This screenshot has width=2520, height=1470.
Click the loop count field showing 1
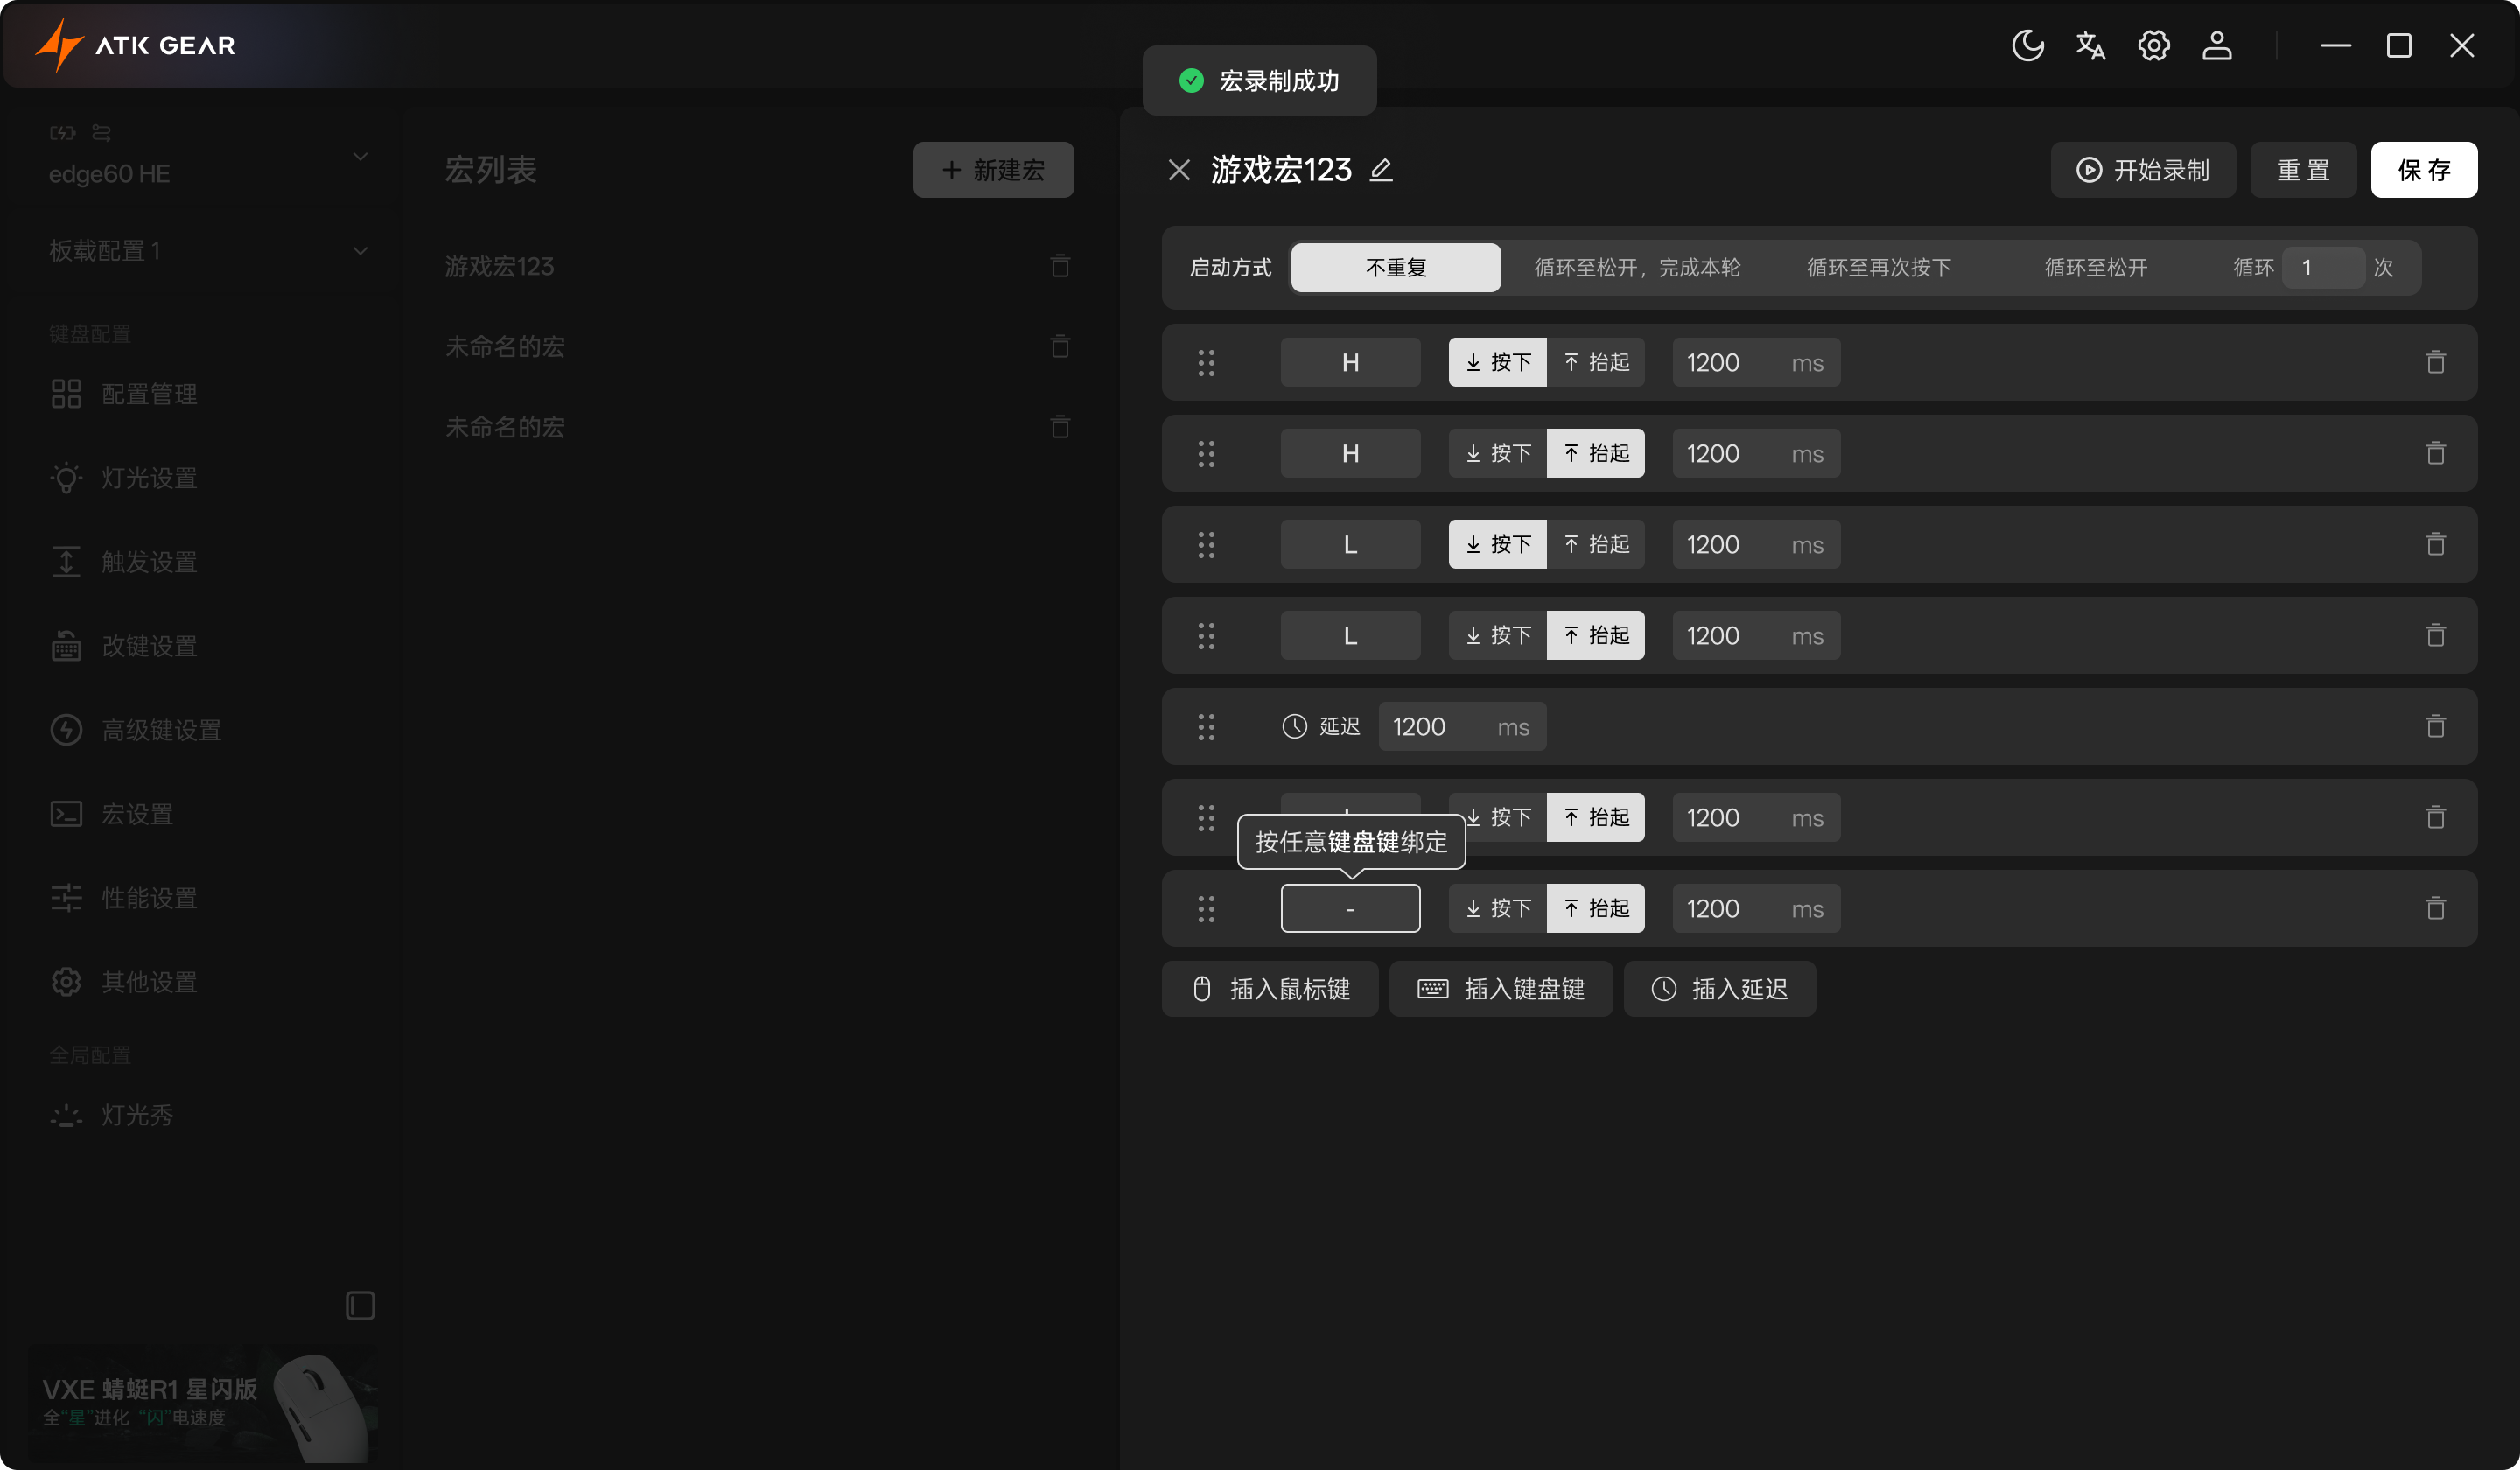click(2322, 268)
